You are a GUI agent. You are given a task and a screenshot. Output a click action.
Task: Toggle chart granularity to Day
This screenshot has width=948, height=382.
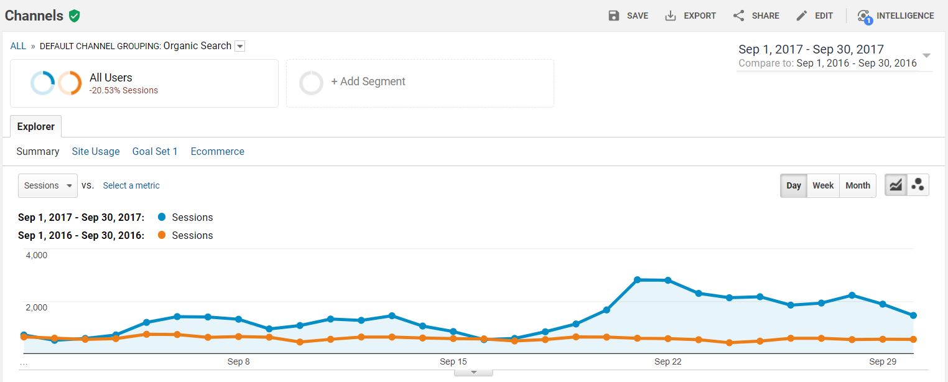click(x=793, y=185)
